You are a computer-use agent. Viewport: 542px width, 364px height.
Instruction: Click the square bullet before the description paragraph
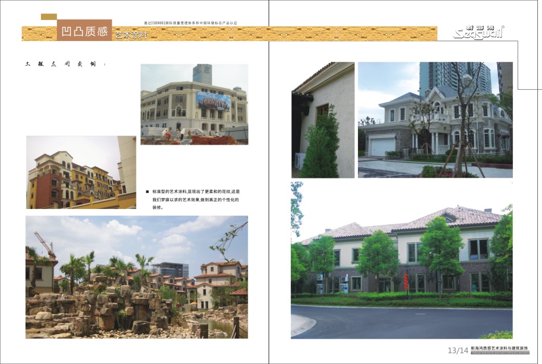click(147, 191)
